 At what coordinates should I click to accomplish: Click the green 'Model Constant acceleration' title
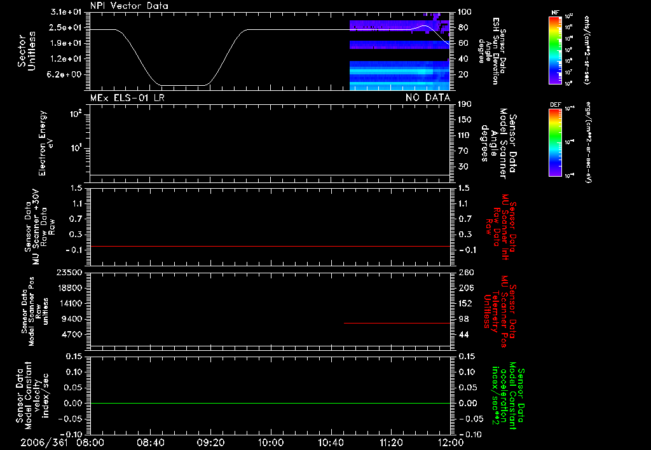coord(507,395)
